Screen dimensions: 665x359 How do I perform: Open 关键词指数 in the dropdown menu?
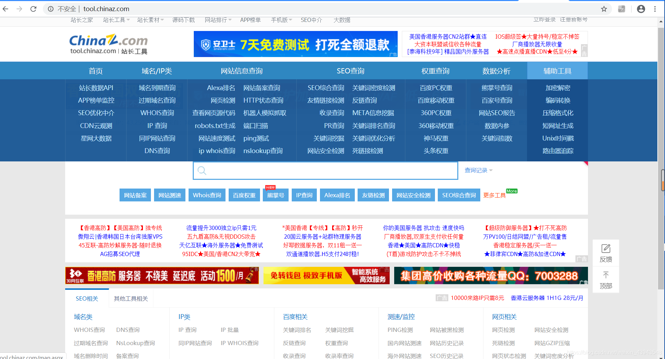coord(497,138)
